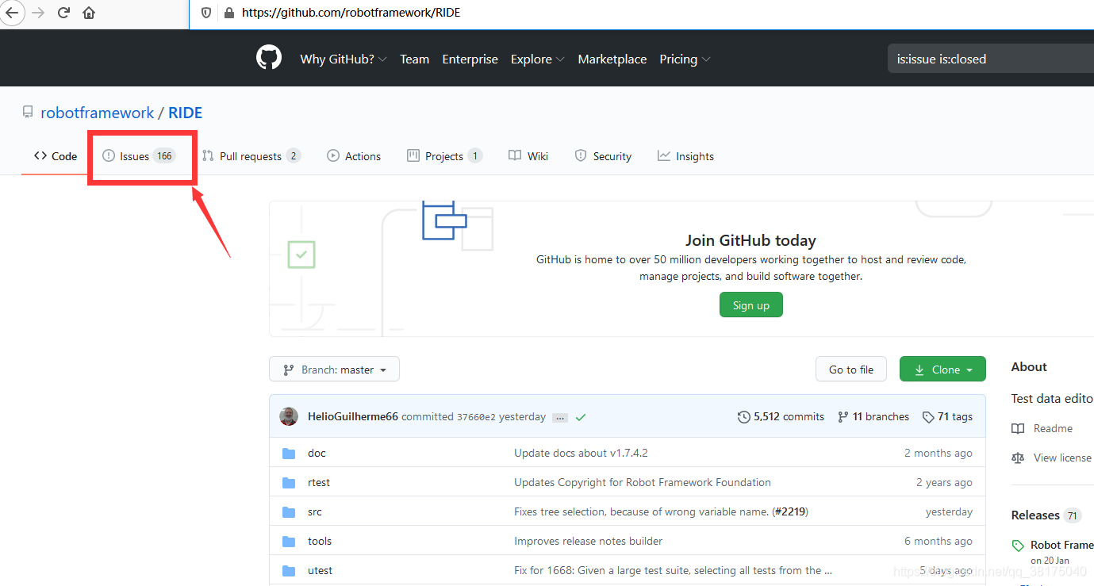The width and height of the screenshot is (1094, 586).
Task: Open the rtest folder
Action: click(x=319, y=483)
